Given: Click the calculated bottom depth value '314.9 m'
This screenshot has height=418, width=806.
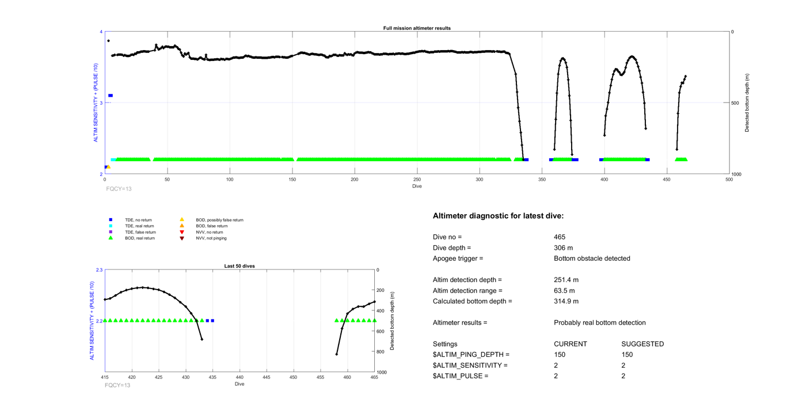Looking at the screenshot, I should [x=566, y=301].
